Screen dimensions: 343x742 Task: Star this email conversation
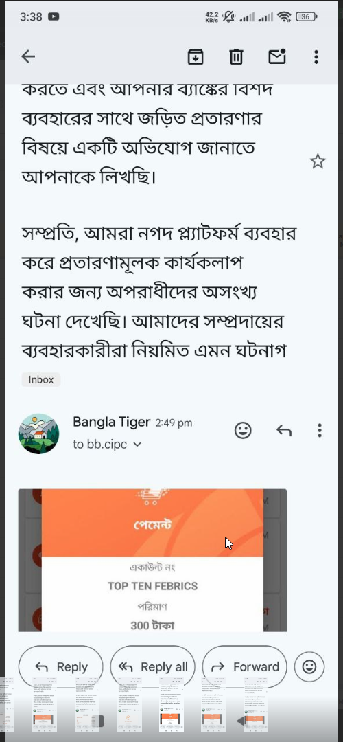click(318, 161)
